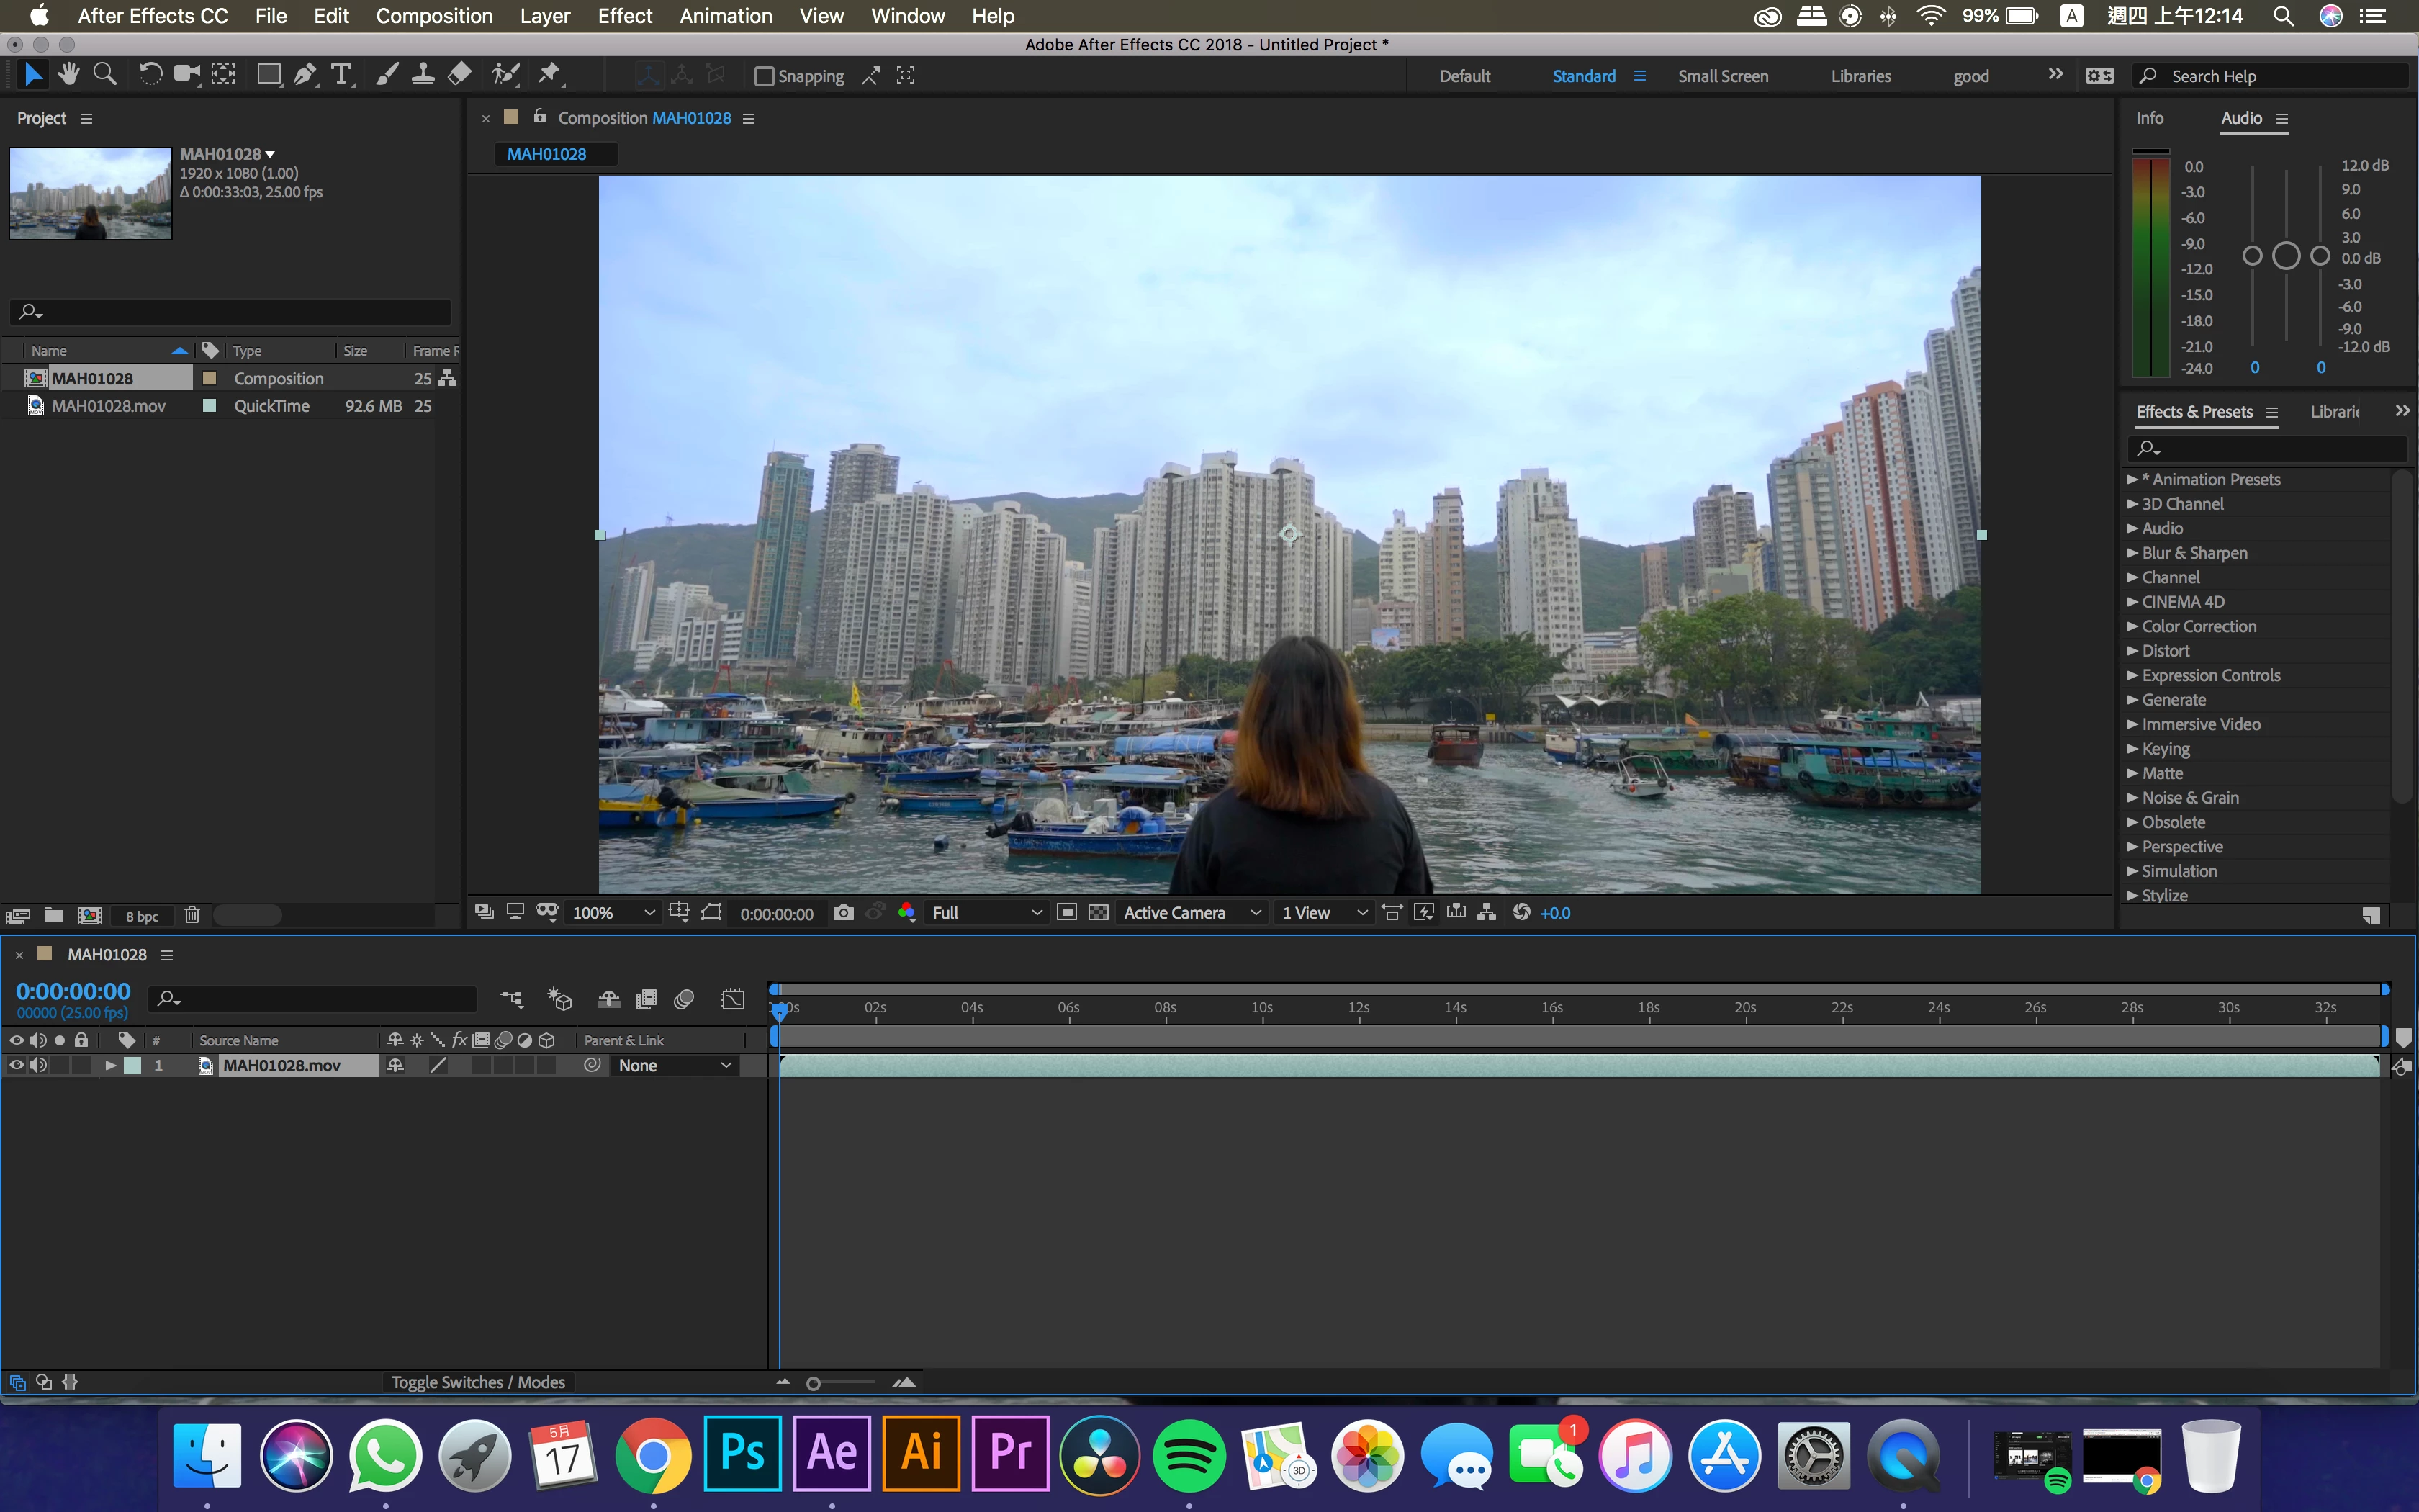
Task: Switch to the Info panel tab
Action: (2149, 118)
